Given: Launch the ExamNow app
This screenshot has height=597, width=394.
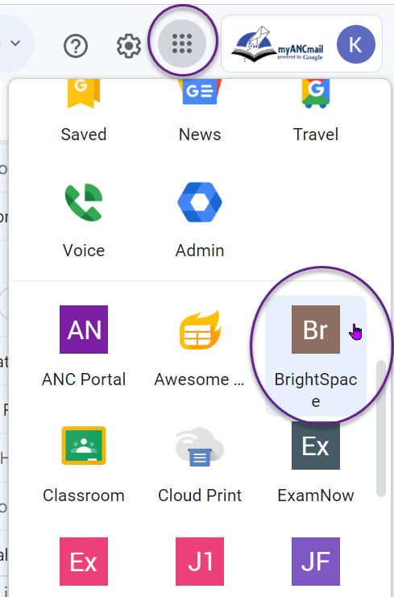Looking at the screenshot, I should (316, 462).
